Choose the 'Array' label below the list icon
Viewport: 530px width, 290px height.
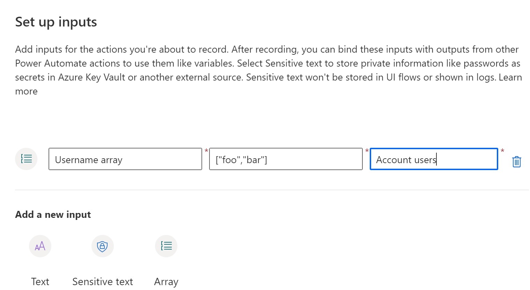166,282
